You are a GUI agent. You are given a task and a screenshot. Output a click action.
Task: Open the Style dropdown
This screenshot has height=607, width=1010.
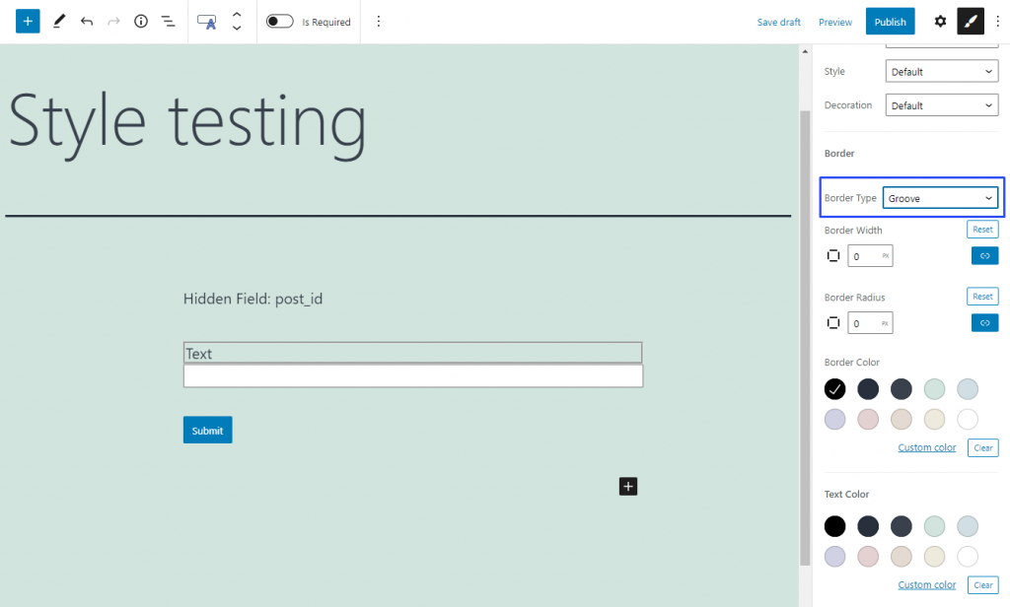pyautogui.click(x=942, y=72)
